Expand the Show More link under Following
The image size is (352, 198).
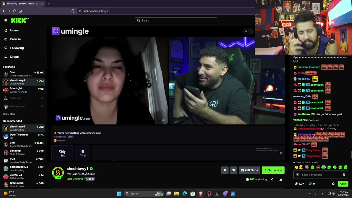point(9,114)
